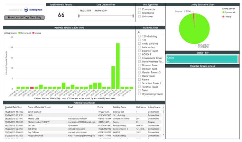Show Last 30 Days Data Only button
The height and width of the screenshot is (142, 242).
(24, 17)
